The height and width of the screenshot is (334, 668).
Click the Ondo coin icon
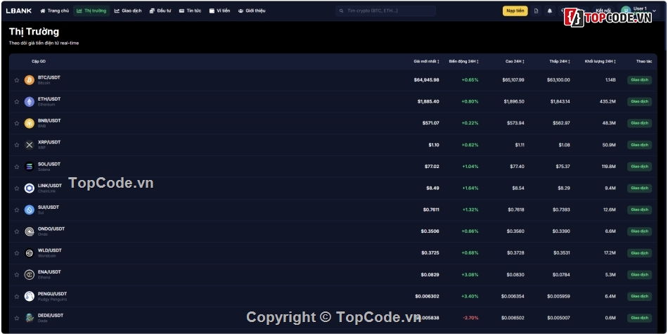click(x=30, y=231)
